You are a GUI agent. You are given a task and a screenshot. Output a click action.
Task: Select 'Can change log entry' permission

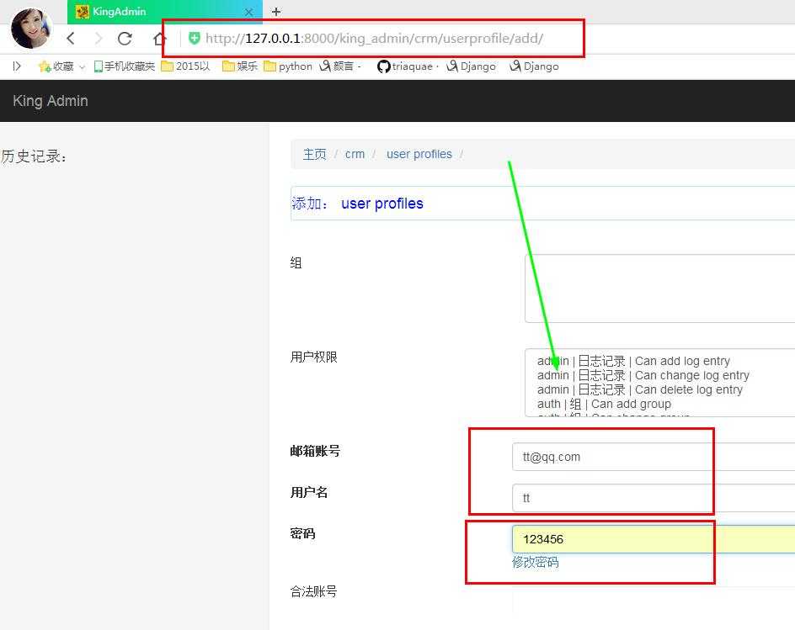click(x=643, y=375)
